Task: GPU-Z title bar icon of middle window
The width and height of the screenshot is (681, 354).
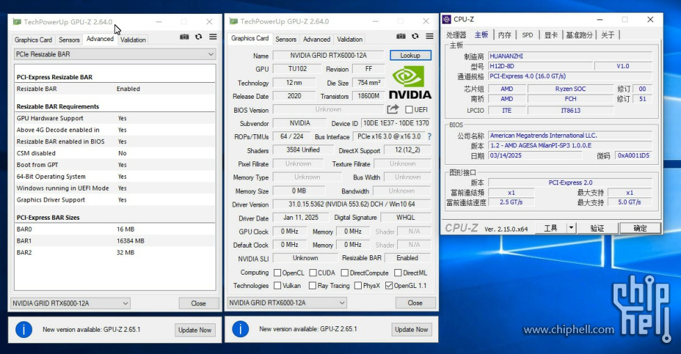Action: (234, 22)
